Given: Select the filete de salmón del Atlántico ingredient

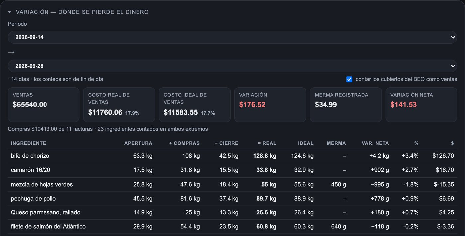Looking at the screenshot, I should coord(48,227).
